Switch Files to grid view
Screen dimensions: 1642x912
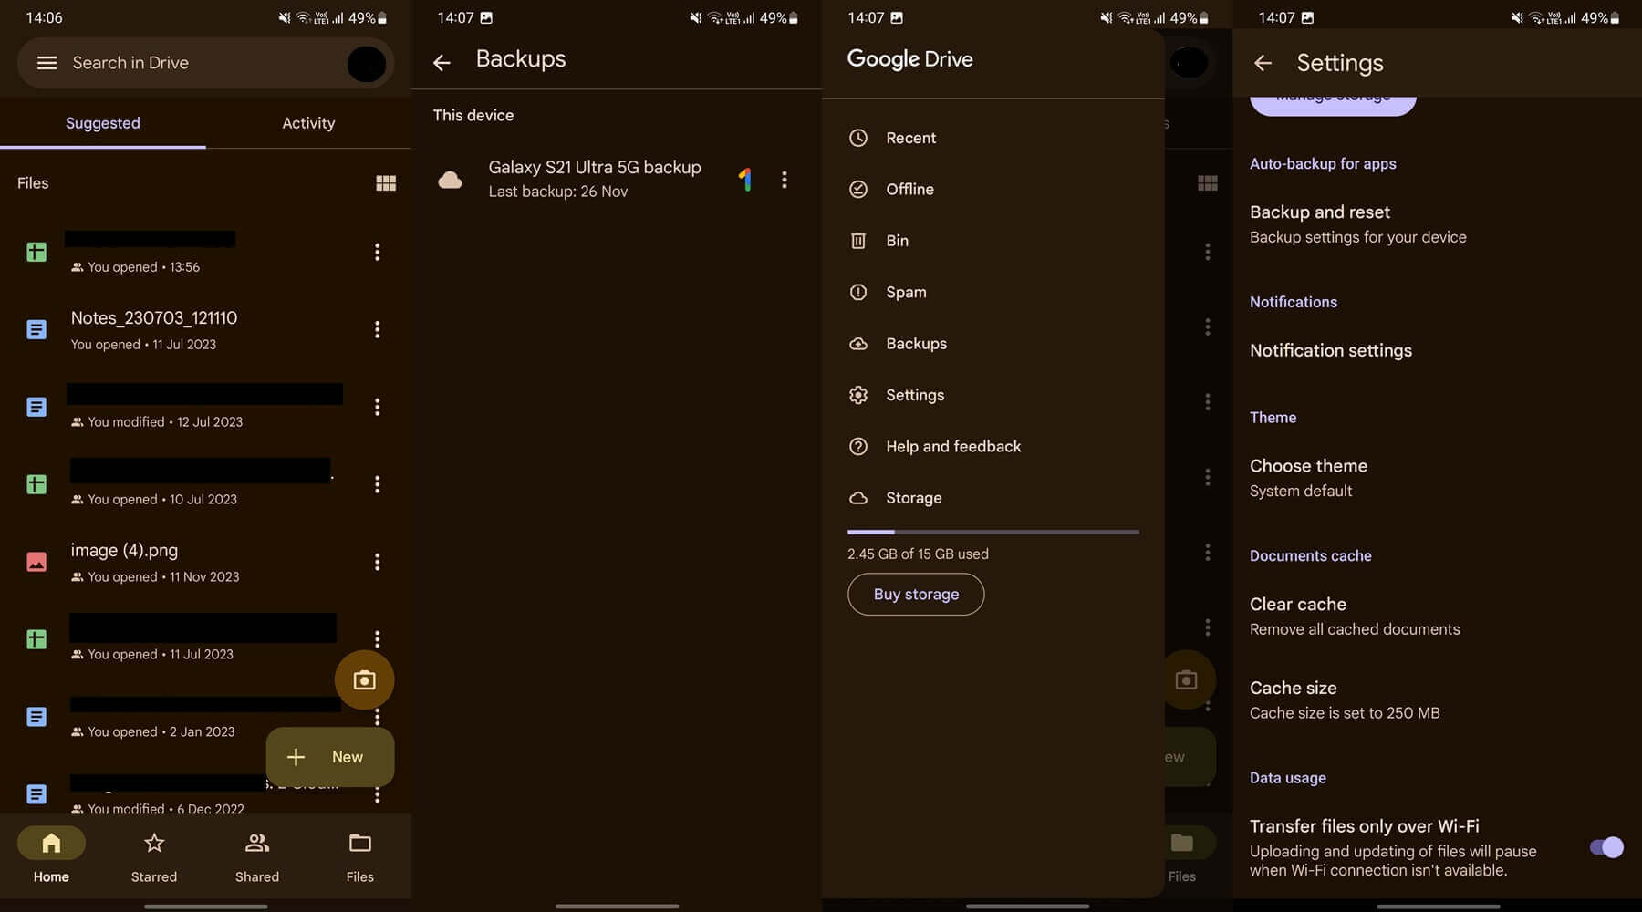click(x=386, y=183)
